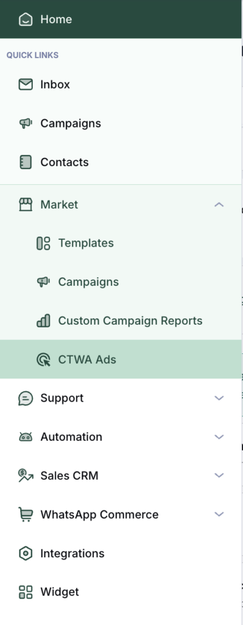Expand the Automation section chevron

point(219,437)
